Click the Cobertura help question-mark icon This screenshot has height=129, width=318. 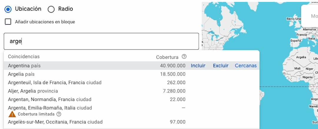pyautogui.click(x=184, y=57)
